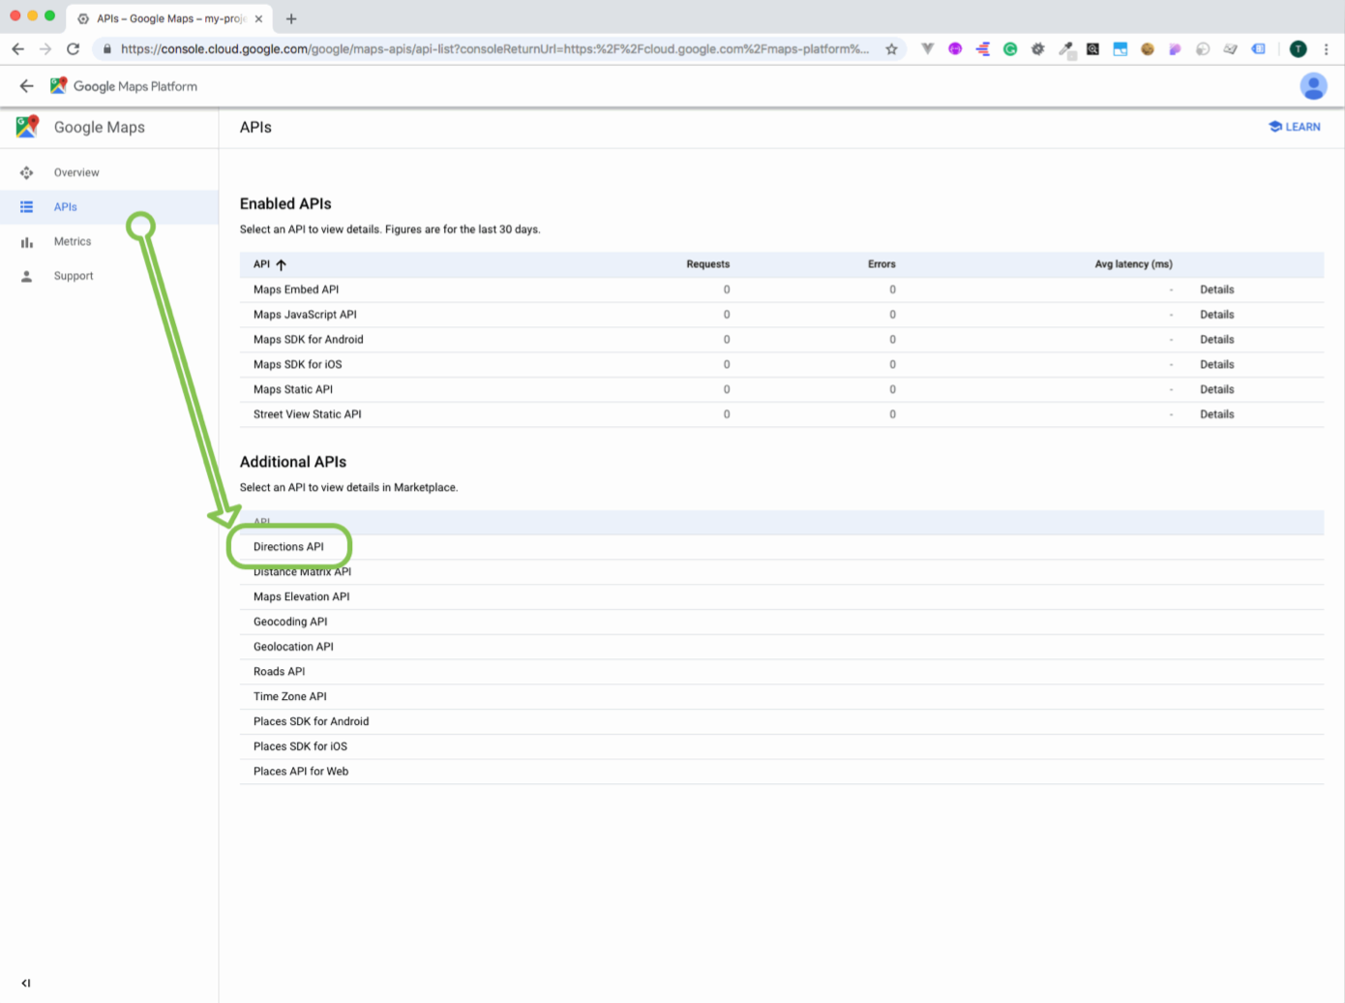Open Details for Maps Static API

(x=1216, y=389)
